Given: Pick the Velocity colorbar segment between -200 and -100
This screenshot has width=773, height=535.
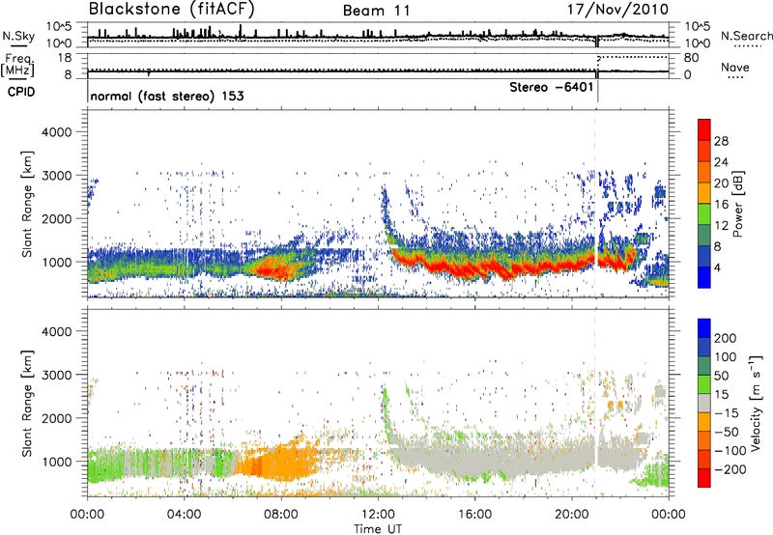Looking at the screenshot, I should [704, 459].
